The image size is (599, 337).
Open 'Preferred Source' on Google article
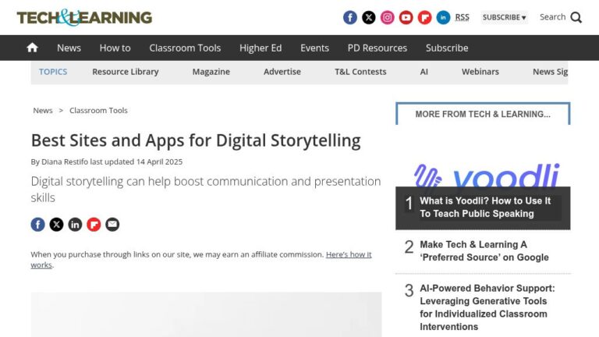484,251
